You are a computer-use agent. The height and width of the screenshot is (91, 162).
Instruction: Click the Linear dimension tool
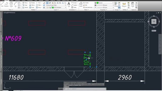click(74, 3)
